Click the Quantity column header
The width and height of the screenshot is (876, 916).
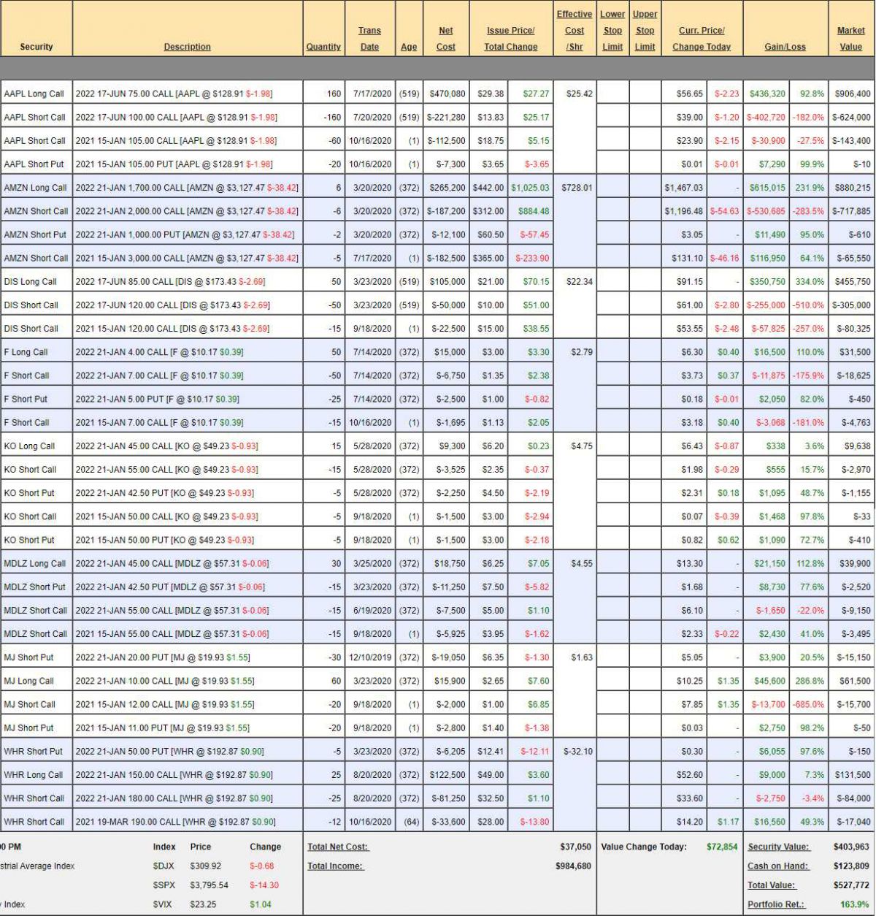point(323,47)
